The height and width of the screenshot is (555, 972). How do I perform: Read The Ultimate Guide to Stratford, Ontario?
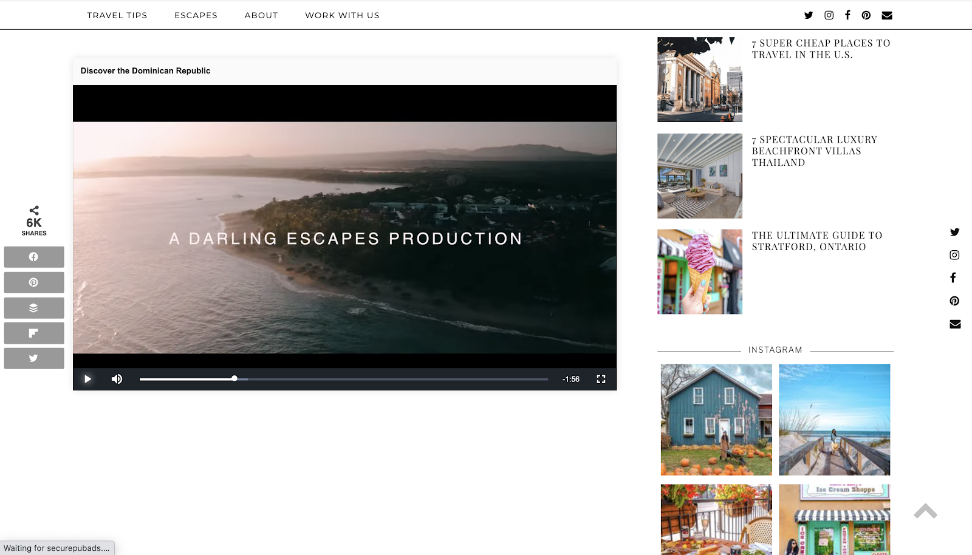click(817, 241)
